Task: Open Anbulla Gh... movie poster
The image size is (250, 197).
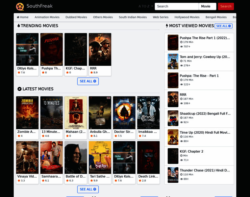Action: tap(100, 113)
